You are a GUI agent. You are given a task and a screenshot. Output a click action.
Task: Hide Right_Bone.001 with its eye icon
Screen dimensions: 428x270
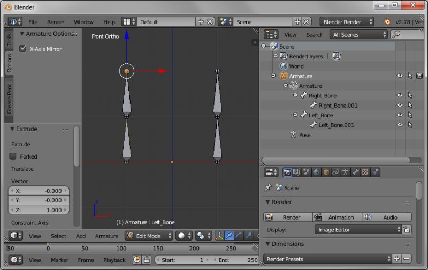click(400, 105)
